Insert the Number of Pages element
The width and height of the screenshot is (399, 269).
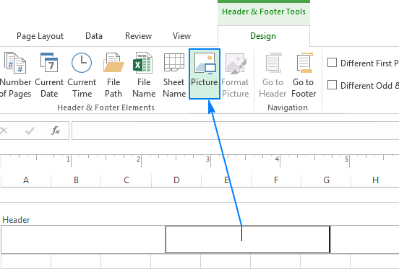14,75
